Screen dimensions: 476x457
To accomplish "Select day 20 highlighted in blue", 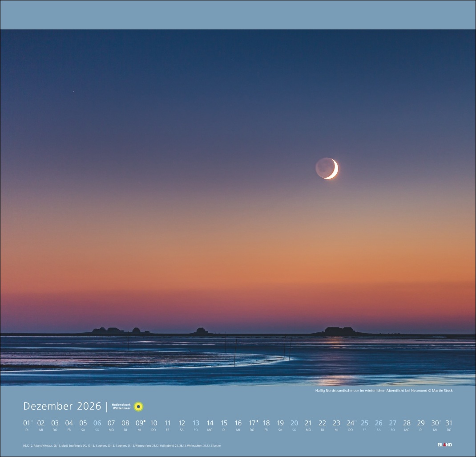I will click(x=294, y=423).
